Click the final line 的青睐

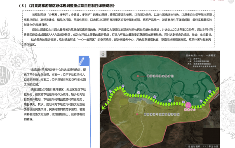(x=29, y=119)
